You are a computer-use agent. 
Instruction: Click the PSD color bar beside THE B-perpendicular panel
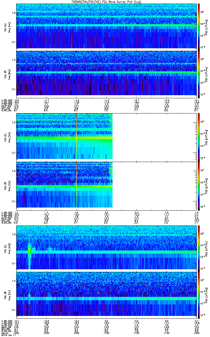pyautogui.click(x=199, y=247)
